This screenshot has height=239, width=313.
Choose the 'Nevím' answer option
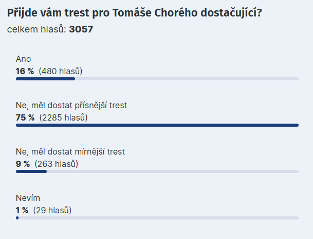tap(28, 198)
